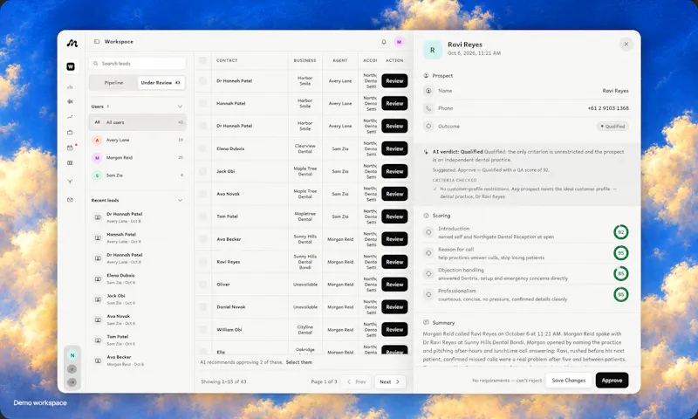The height and width of the screenshot is (419, 698).
Task: Click the AI verdict sparkle icon
Action: (x=426, y=152)
